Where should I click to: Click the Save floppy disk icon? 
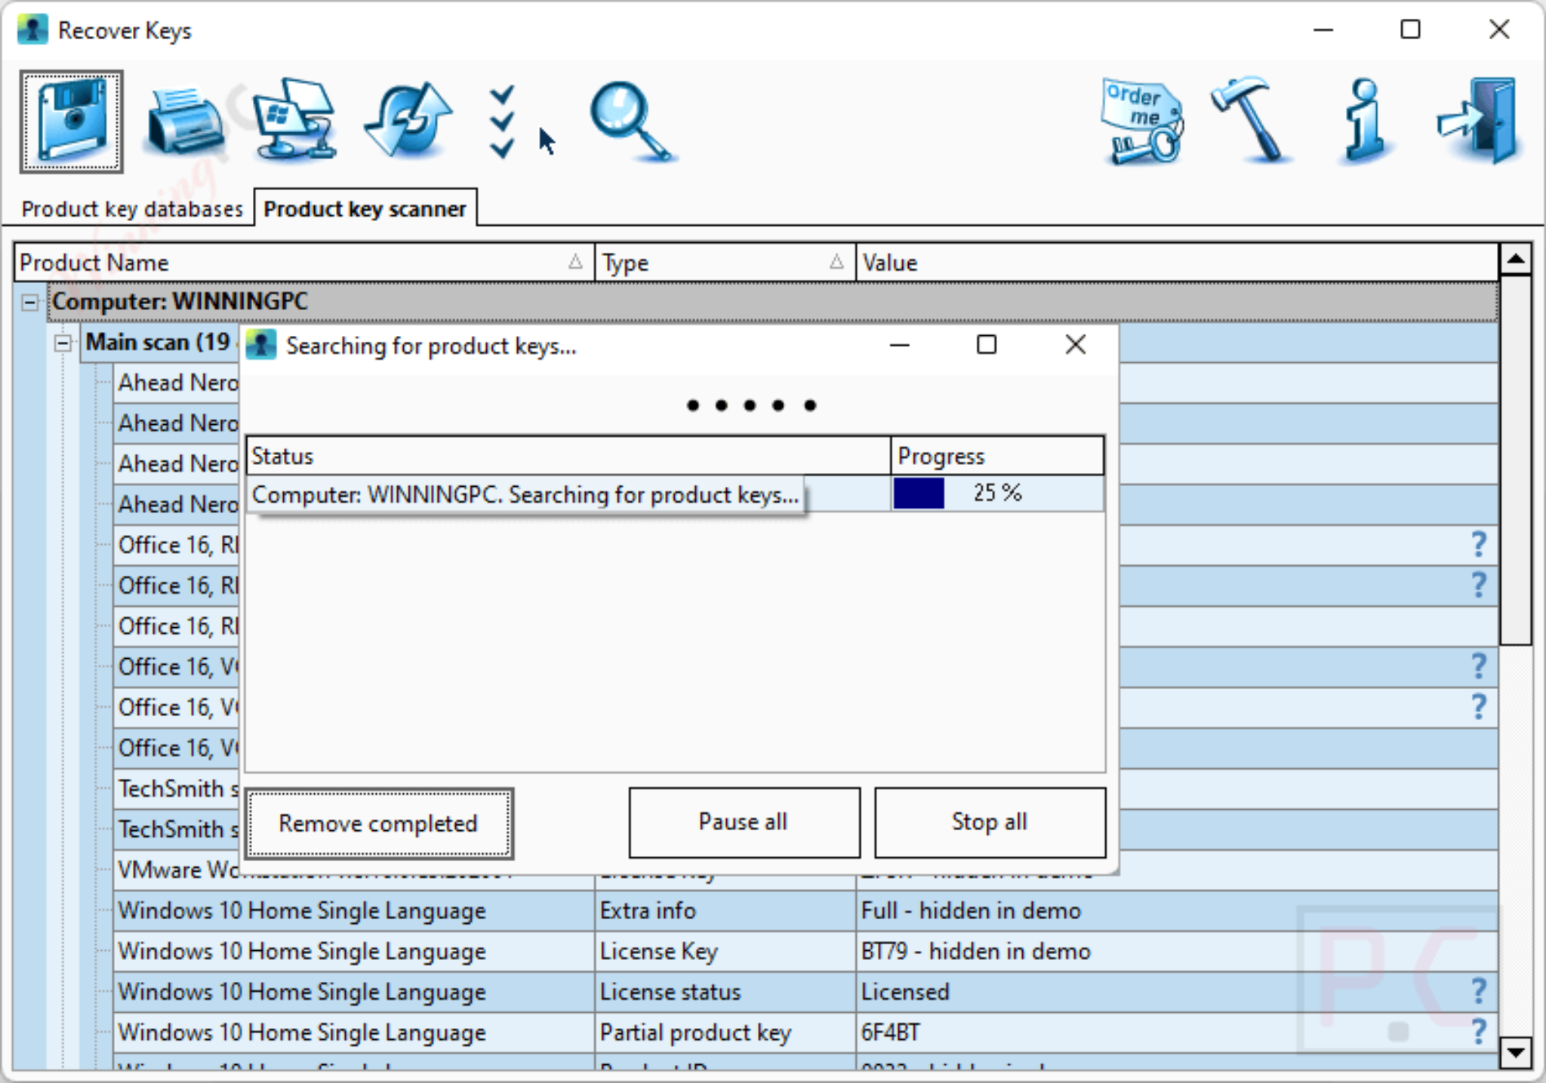(72, 122)
